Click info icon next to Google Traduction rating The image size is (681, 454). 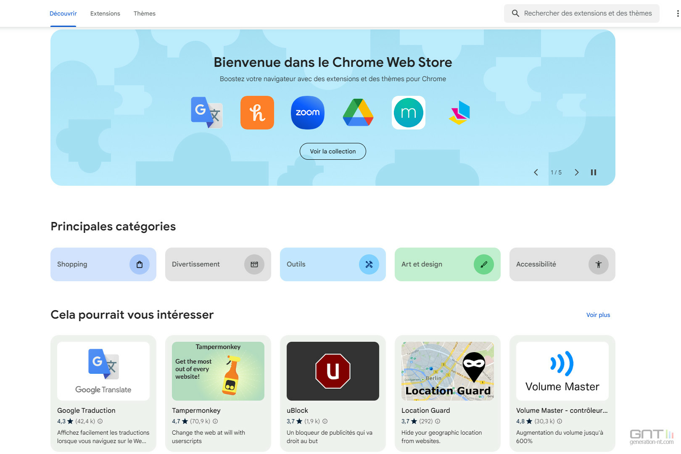pyautogui.click(x=100, y=421)
